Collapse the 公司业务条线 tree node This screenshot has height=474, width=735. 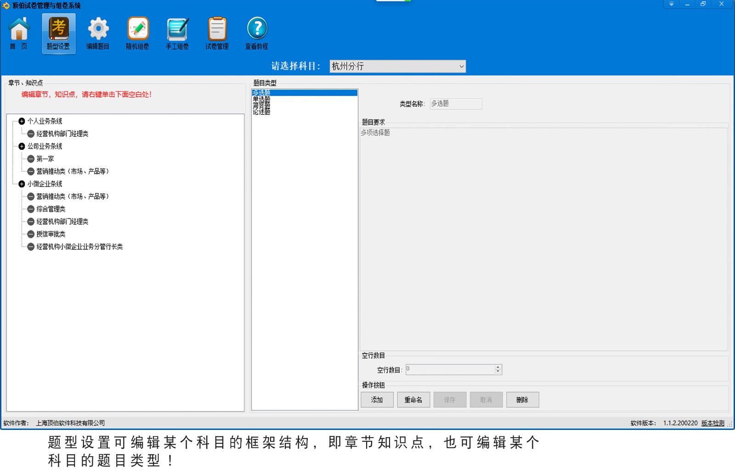[x=22, y=147]
